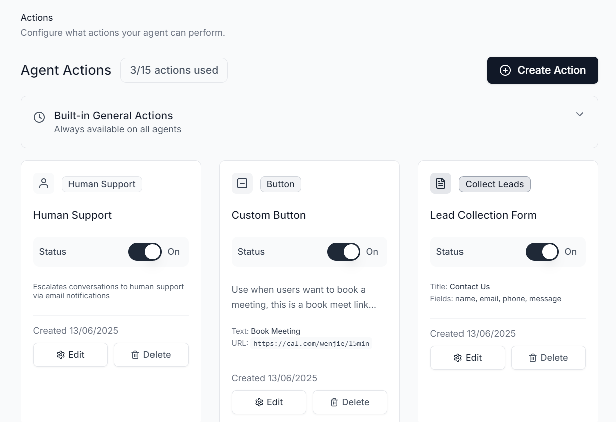The height and width of the screenshot is (422, 616).
Task: Open the cal.com booking link
Action: point(311,343)
